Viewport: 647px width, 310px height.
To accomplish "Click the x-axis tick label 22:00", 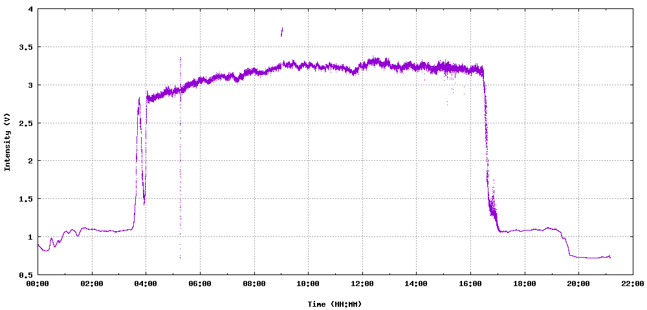I will click(633, 284).
